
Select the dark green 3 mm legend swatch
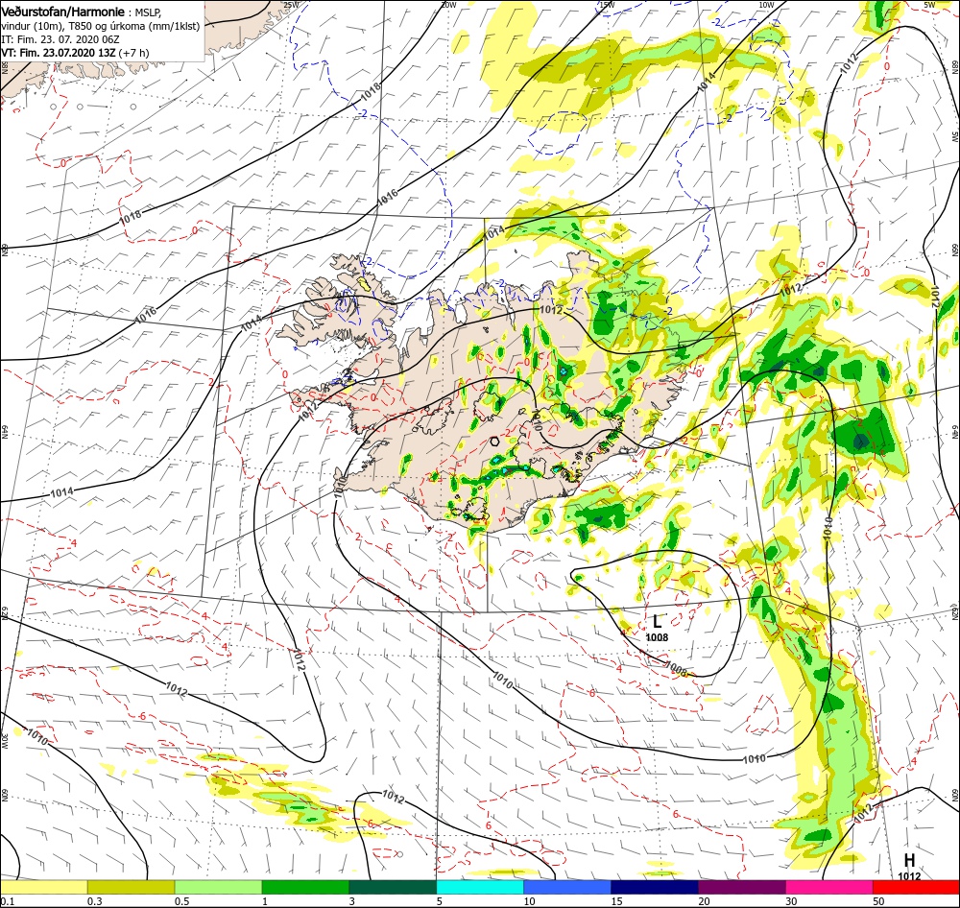pyautogui.click(x=393, y=887)
